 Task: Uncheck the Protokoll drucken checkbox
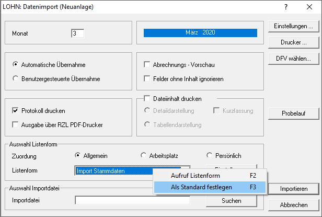tap(15, 111)
